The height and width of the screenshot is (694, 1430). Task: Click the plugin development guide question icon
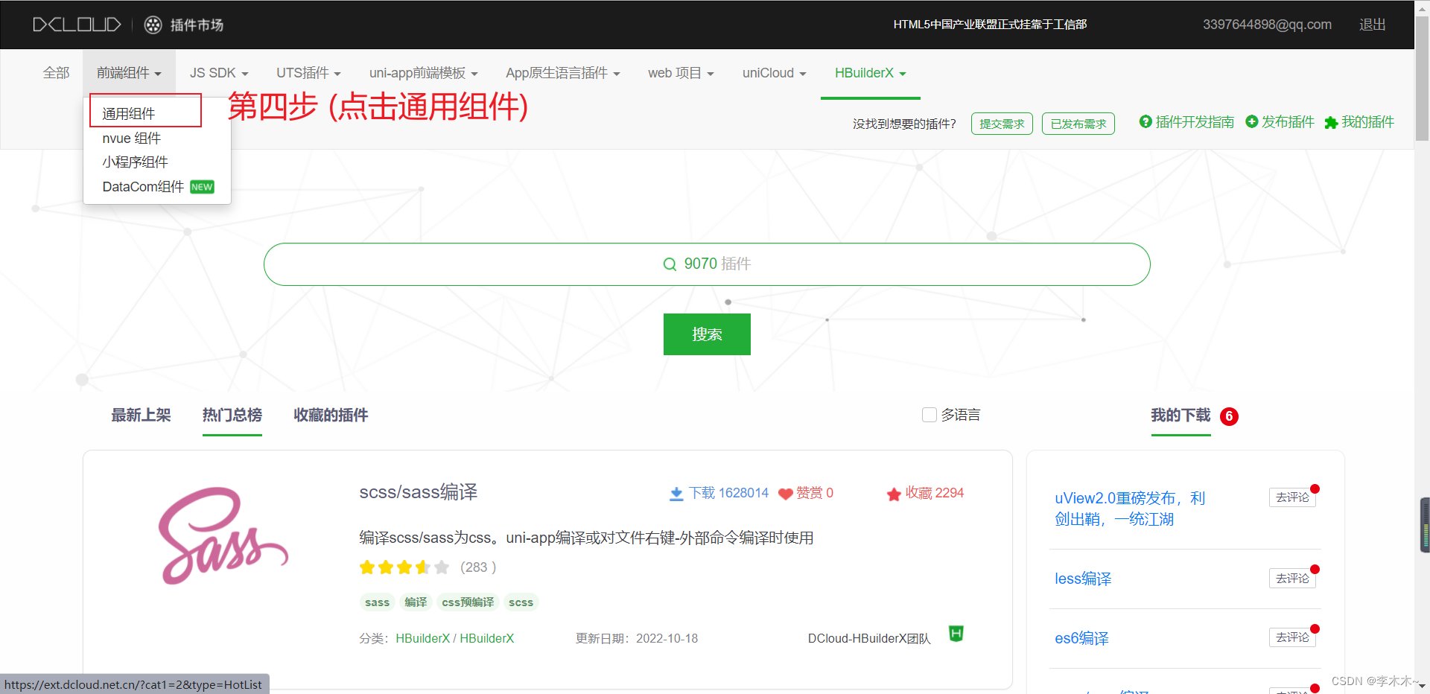coord(1145,121)
